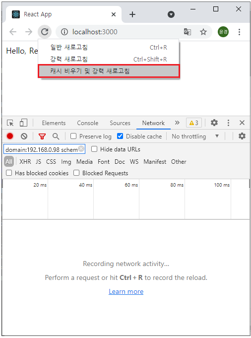251x338 pixels.
Task: Toggle the device toolbar icon
Action: 23,123
